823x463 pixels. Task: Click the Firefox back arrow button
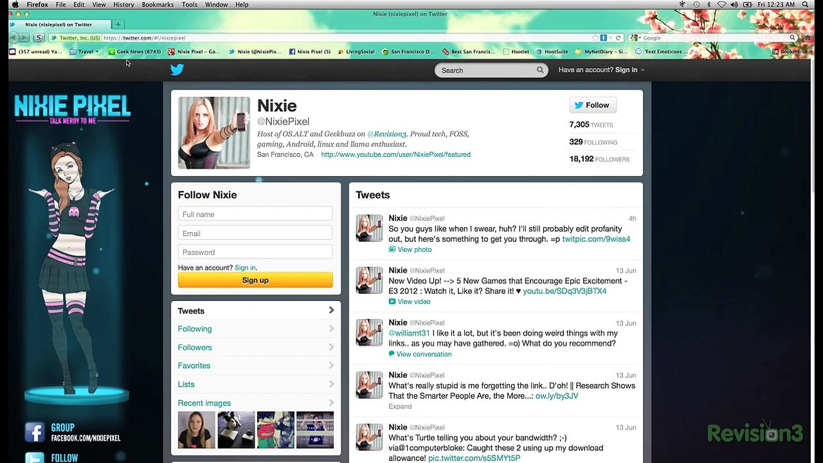14,38
